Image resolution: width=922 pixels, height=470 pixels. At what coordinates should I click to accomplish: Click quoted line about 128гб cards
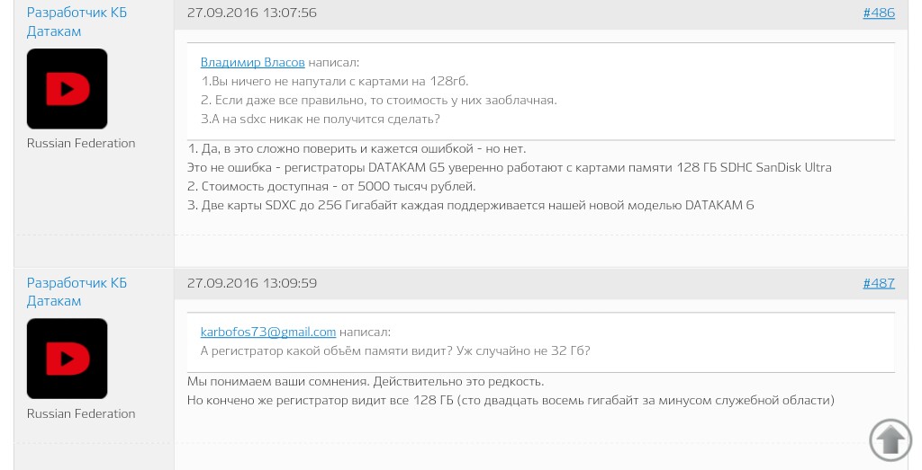[335, 81]
